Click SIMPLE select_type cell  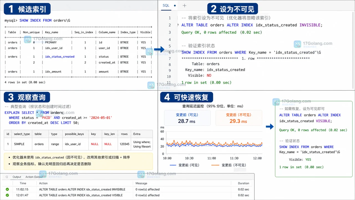coord(19,144)
